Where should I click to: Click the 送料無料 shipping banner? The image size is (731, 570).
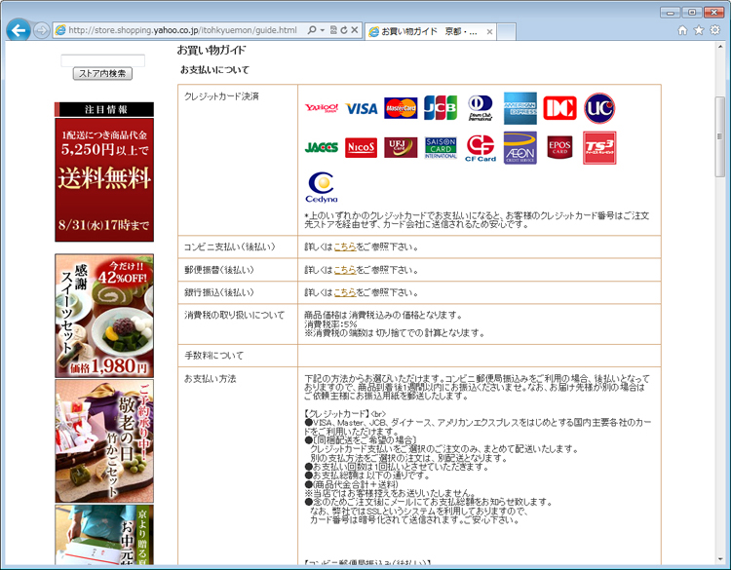coord(104,180)
